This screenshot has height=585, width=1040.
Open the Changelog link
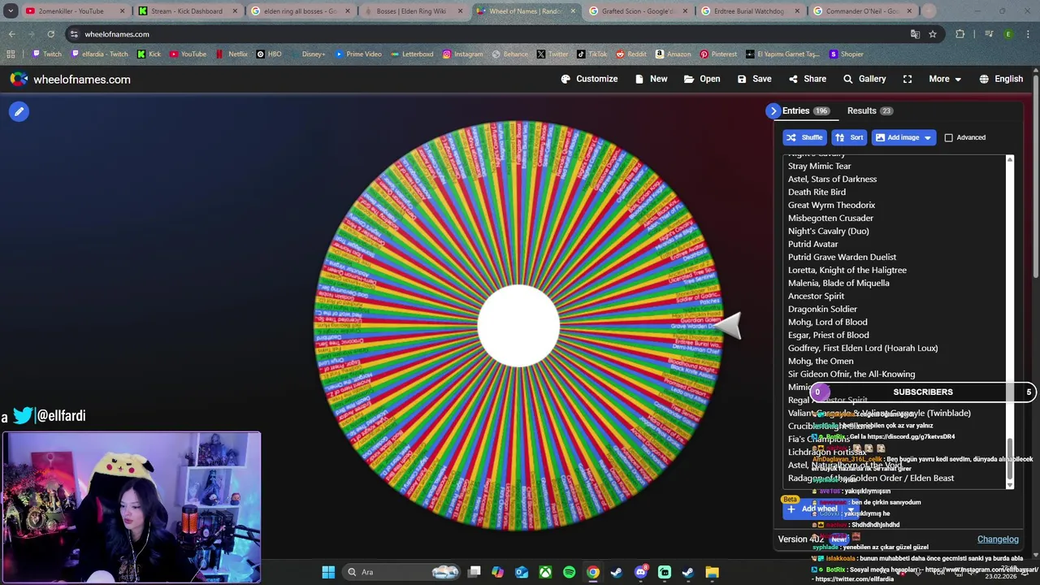[998, 539]
